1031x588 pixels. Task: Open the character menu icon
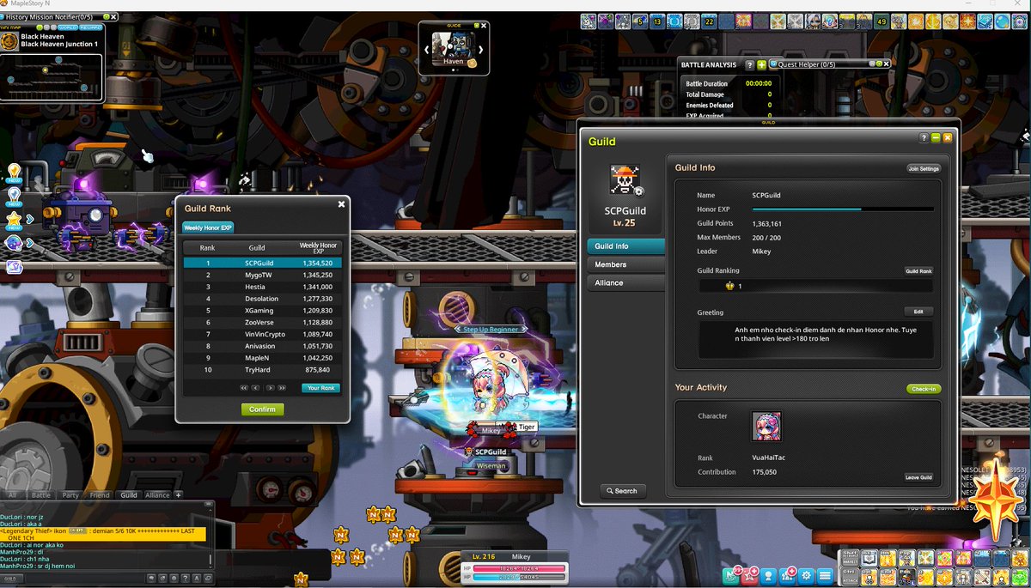(x=769, y=575)
